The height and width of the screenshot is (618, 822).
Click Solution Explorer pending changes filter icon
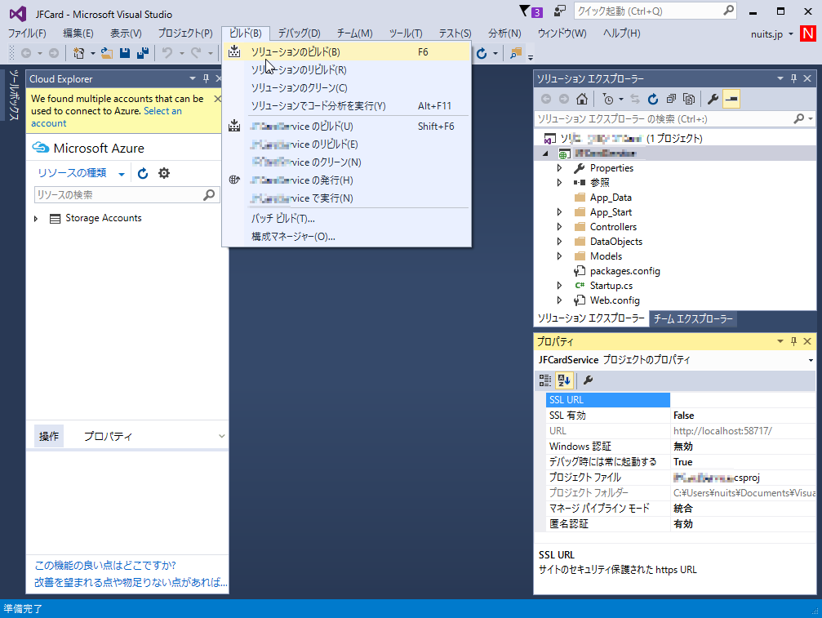tap(607, 99)
